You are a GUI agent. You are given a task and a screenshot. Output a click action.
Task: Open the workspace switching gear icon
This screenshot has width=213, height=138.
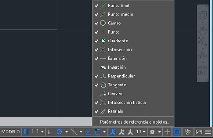click(x=152, y=132)
